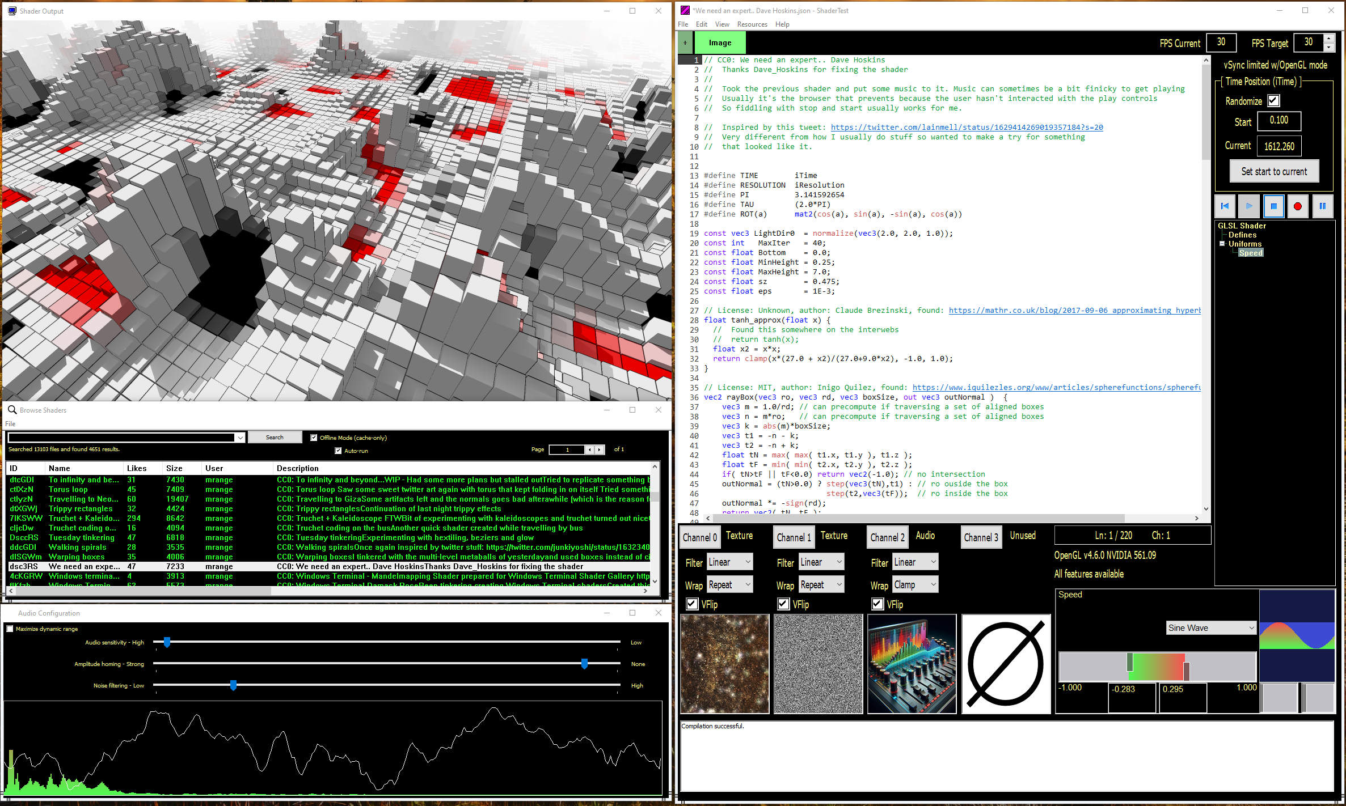
Task: Increase FPS Target with up spinner
Action: pos(1328,39)
